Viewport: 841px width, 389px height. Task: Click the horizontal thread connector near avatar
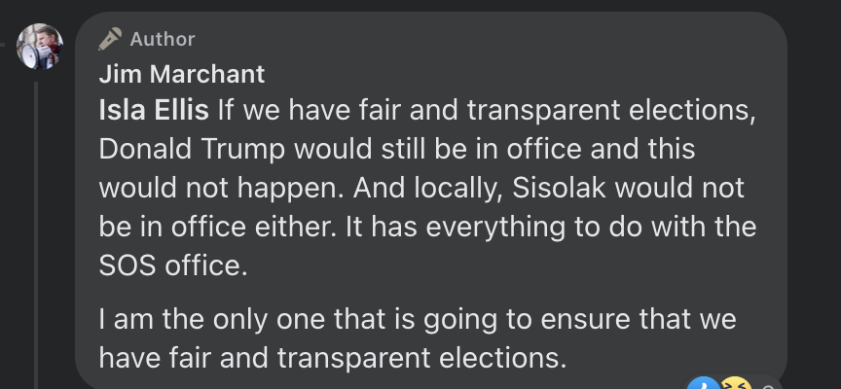pos(2,45)
